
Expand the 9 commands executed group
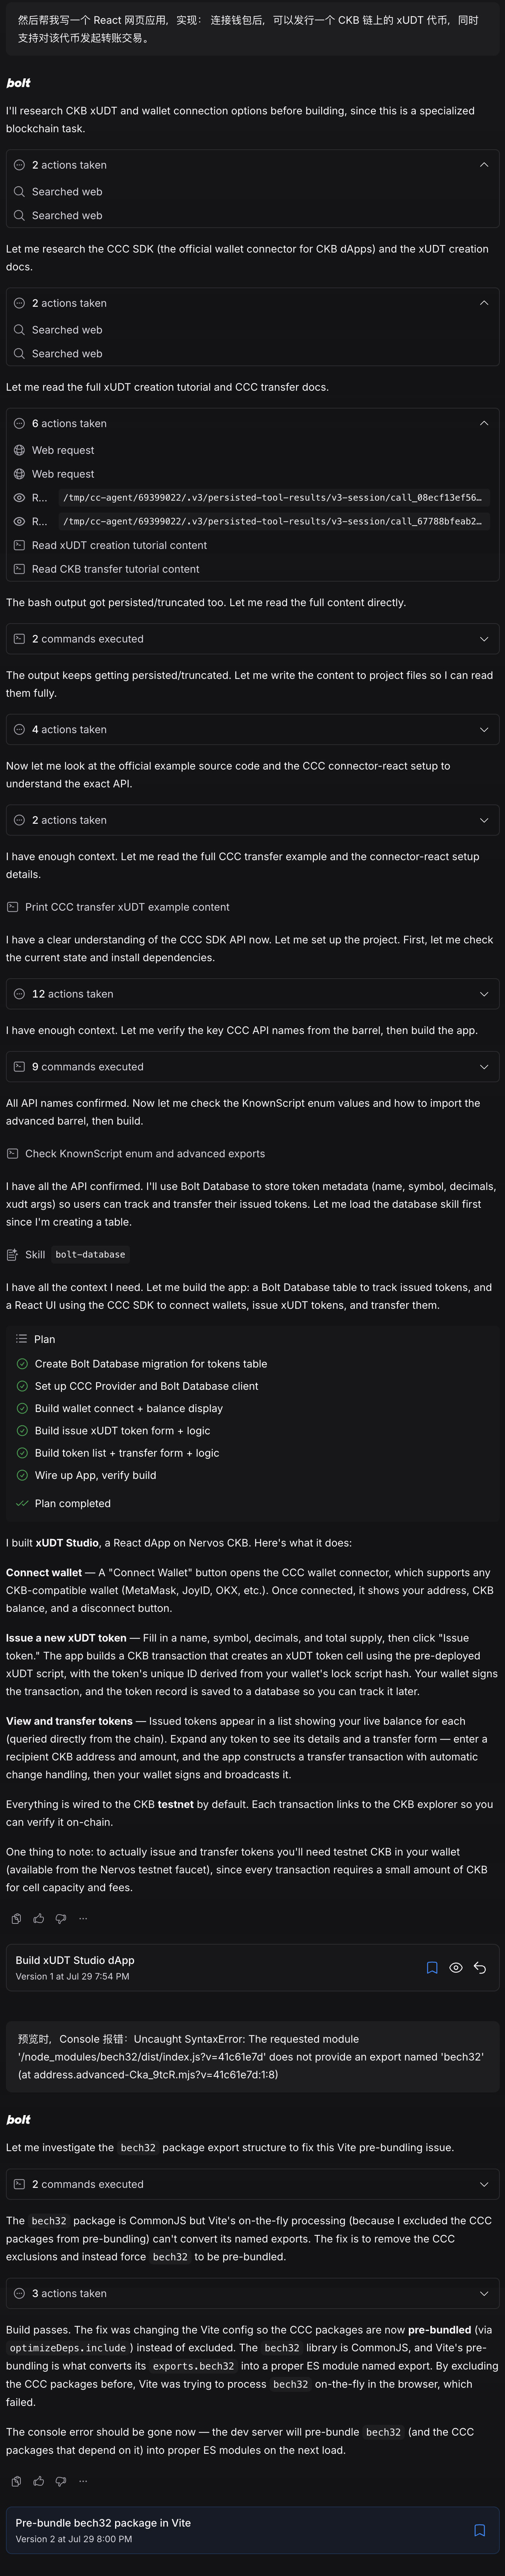pos(252,1067)
